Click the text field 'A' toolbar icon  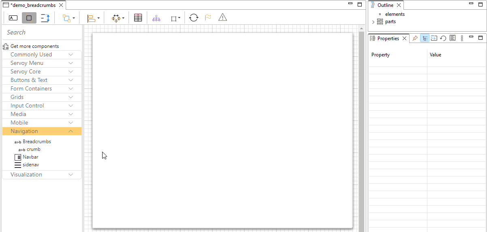pyautogui.click(x=13, y=18)
